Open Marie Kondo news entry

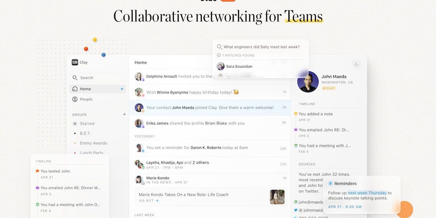(x=210, y=180)
